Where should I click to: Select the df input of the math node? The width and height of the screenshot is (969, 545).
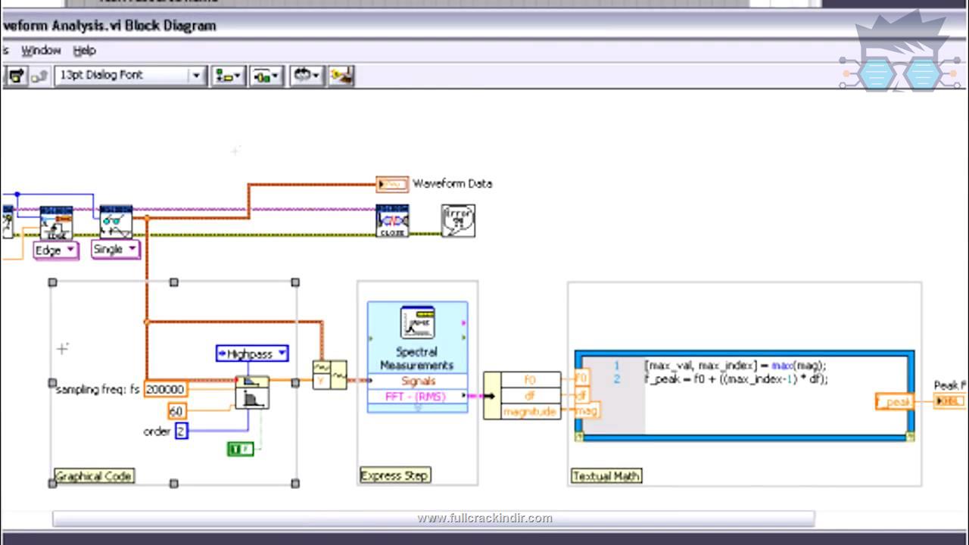[581, 394]
